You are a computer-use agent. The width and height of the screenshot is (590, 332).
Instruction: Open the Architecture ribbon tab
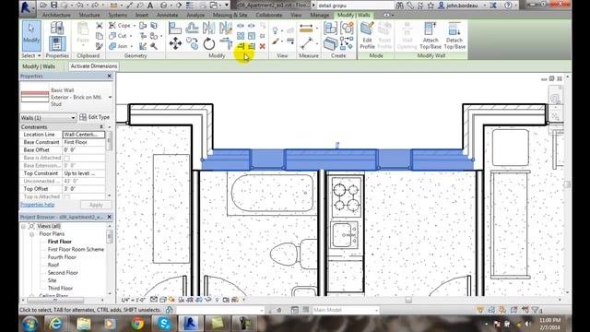tap(56, 15)
